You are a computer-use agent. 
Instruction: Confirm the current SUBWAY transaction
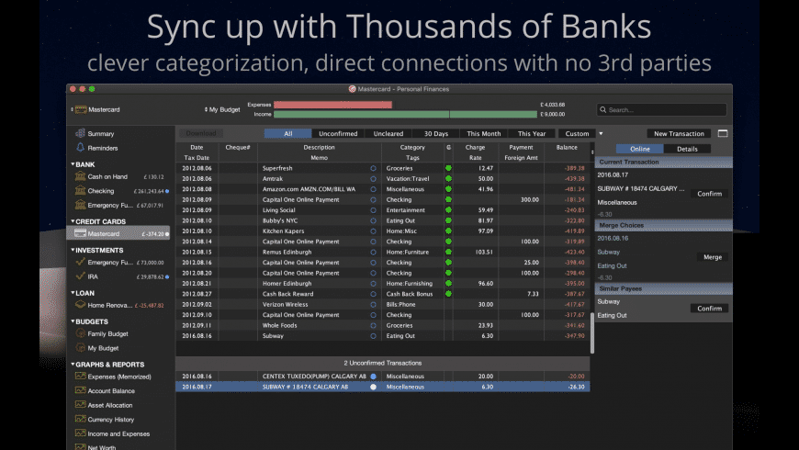click(709, 194)
